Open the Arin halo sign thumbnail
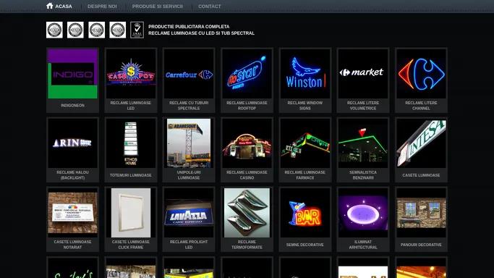This screenshot has width=494, height=278. 72,143
